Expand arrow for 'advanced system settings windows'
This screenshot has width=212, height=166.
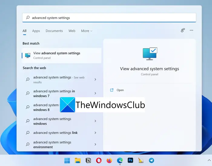[x=95, y=121]
